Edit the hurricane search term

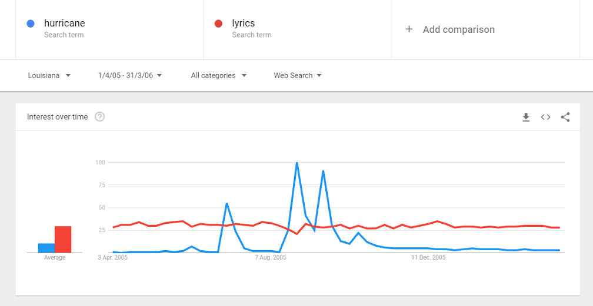(65, 23)
